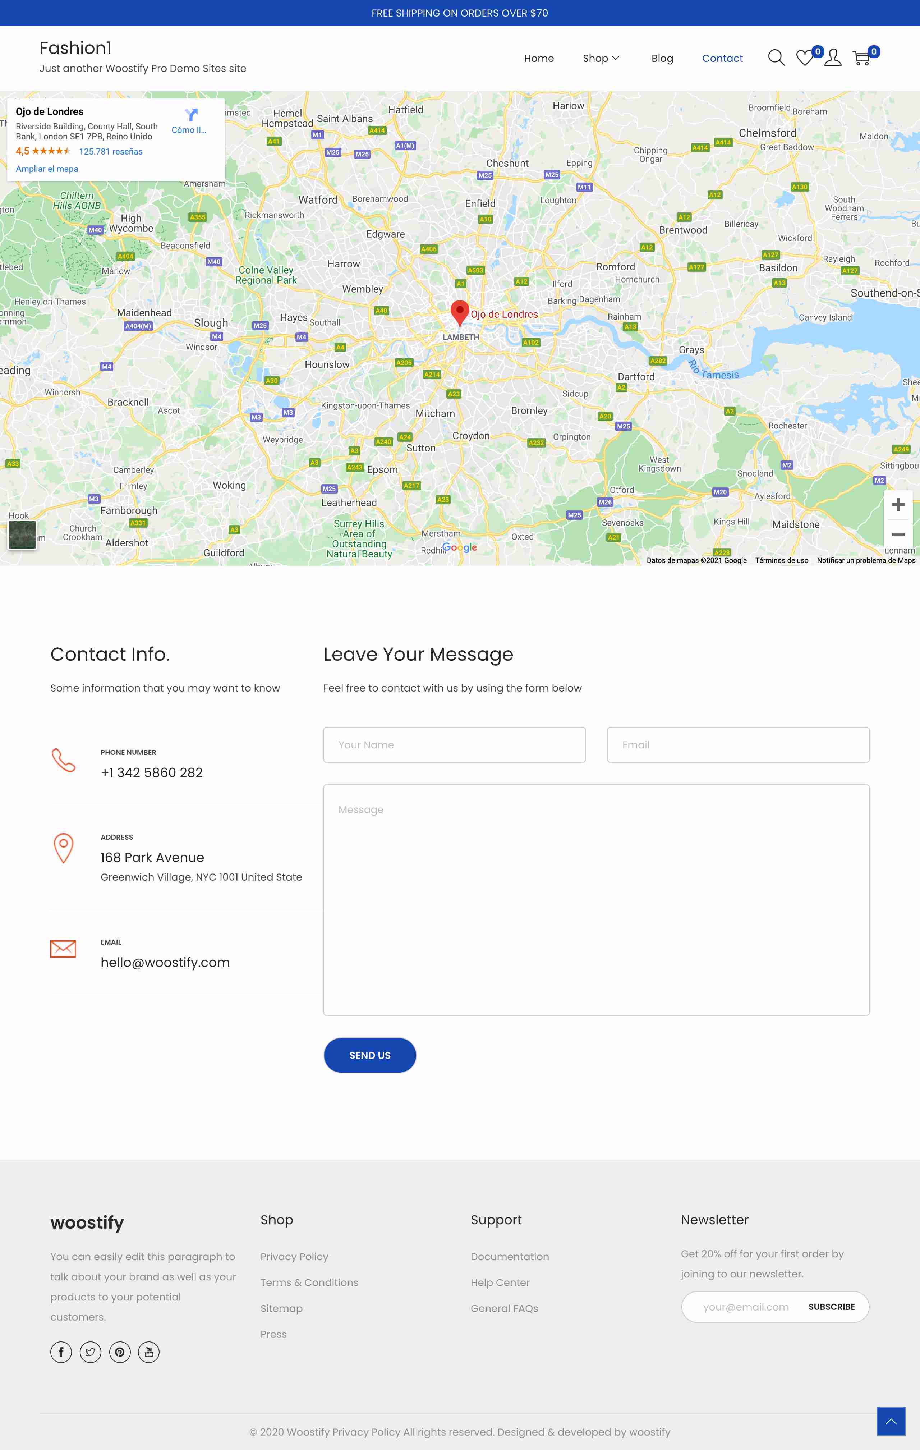Click the SUBSCRIBE newsletter button
This screenshot has width=920, height=1450.
(x=831, y=1307)
